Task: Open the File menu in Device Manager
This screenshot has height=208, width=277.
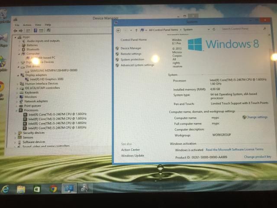Action: [x=17, y=25]
